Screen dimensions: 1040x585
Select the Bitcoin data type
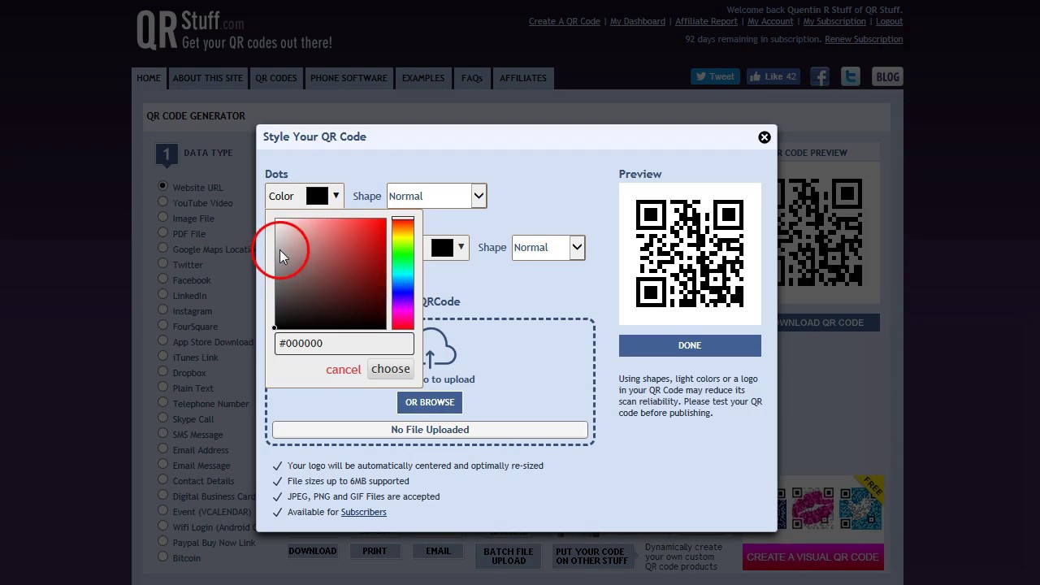point(162,557)
